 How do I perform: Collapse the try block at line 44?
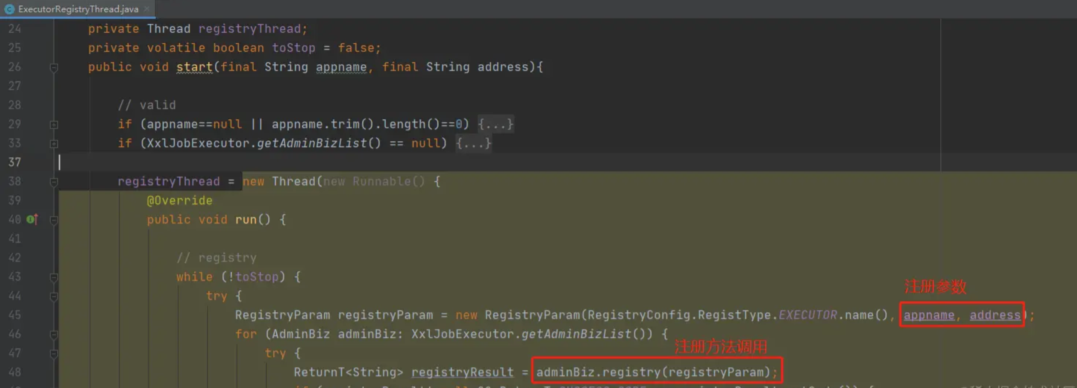pos(54,296)
